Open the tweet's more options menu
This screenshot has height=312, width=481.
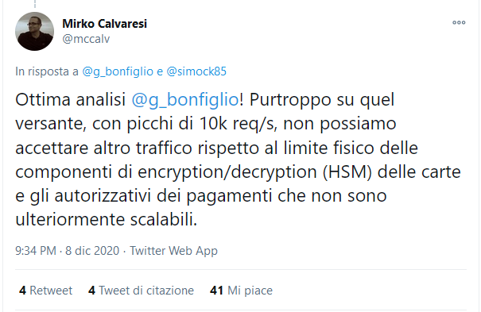pyautogui.click(x=459, y=22)
